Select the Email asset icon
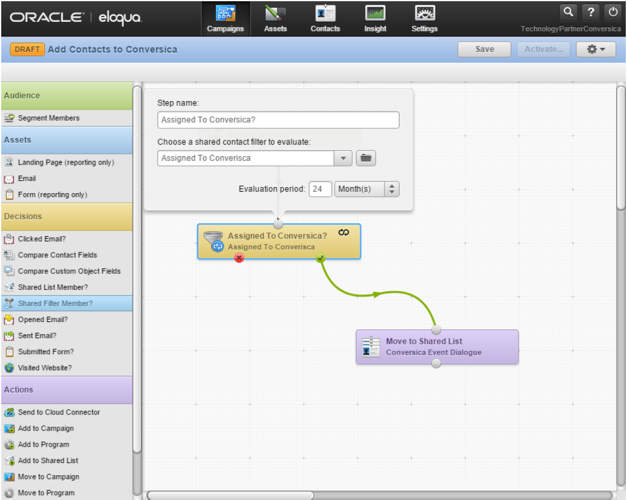The width and height of the screenshot is (627, 500). (x=9, y=179)
